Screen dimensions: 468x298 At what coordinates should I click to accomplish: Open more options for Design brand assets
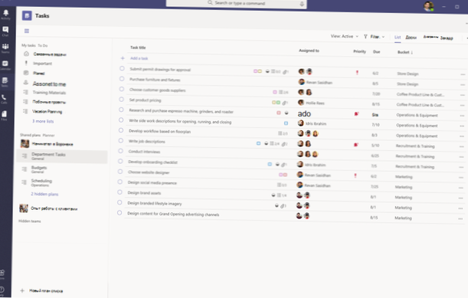[461, 198]
